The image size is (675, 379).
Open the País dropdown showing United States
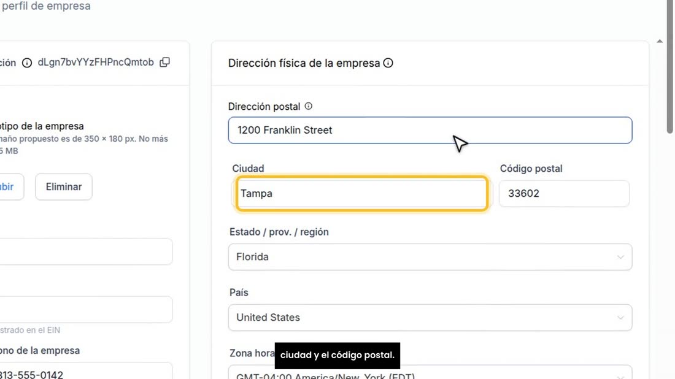click(x=430, y=318)
